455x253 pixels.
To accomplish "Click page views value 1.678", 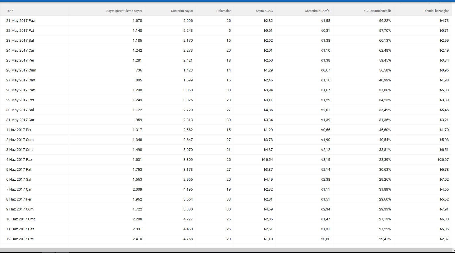I will point(137,21).
